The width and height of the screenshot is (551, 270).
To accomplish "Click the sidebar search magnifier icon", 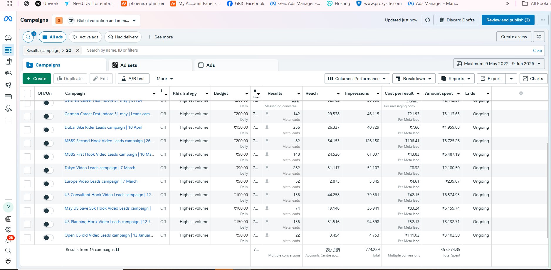I will pyautogui.click(x=8, y=251).
